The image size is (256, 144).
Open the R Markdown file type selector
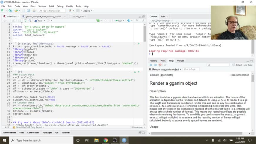point(138,127)
